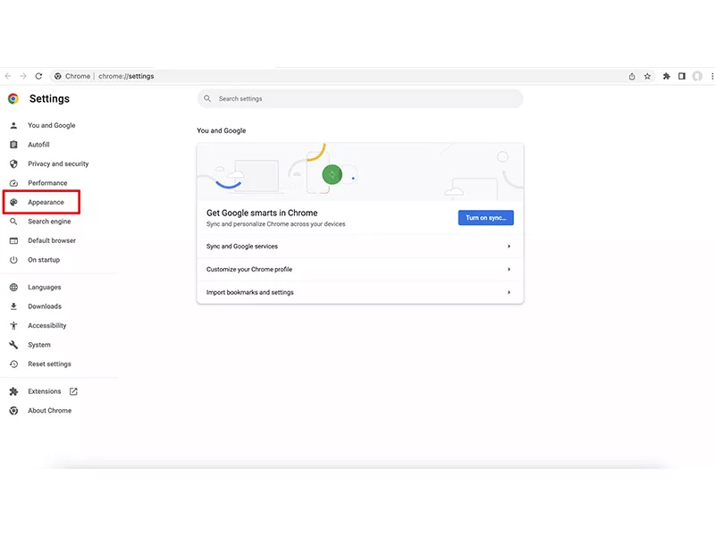Image resolution: width=715 pixels, height=536 pixels.
Task: Open Extensions page link
Action: point(44,391)
